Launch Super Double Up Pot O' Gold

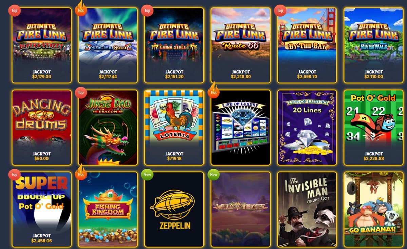(41, 210)
